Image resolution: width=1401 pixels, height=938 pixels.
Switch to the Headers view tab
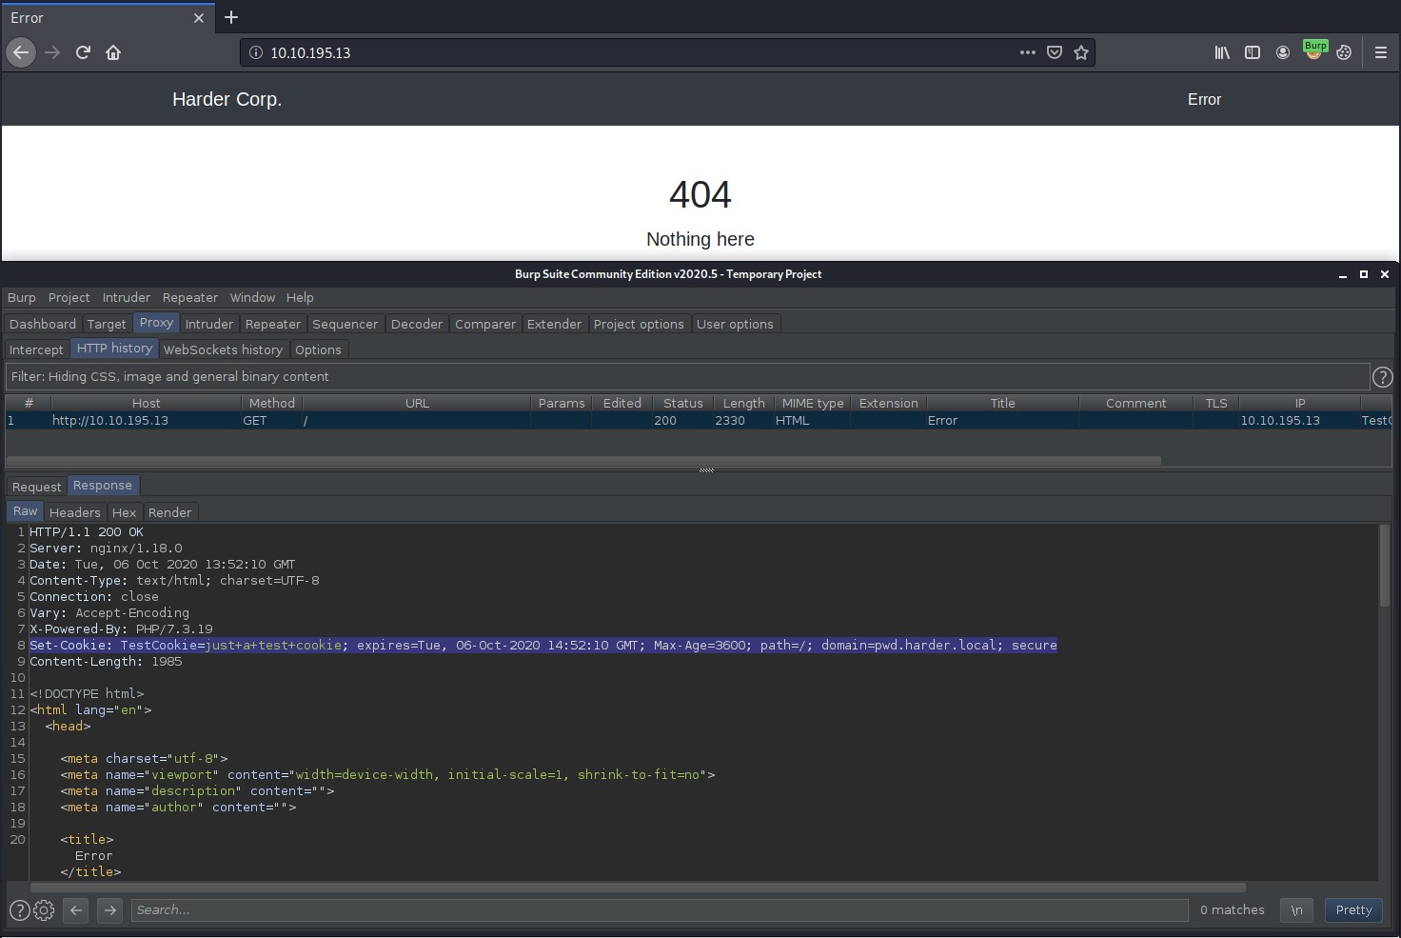[x=74, y=512]
